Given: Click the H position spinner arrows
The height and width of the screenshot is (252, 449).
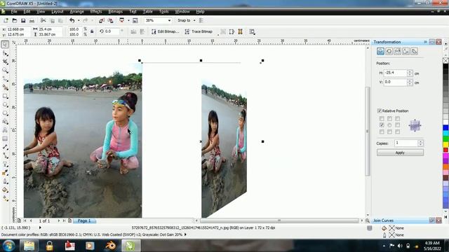Looking at the screenshot, I should pyautogui.click(x=410, y=73).
